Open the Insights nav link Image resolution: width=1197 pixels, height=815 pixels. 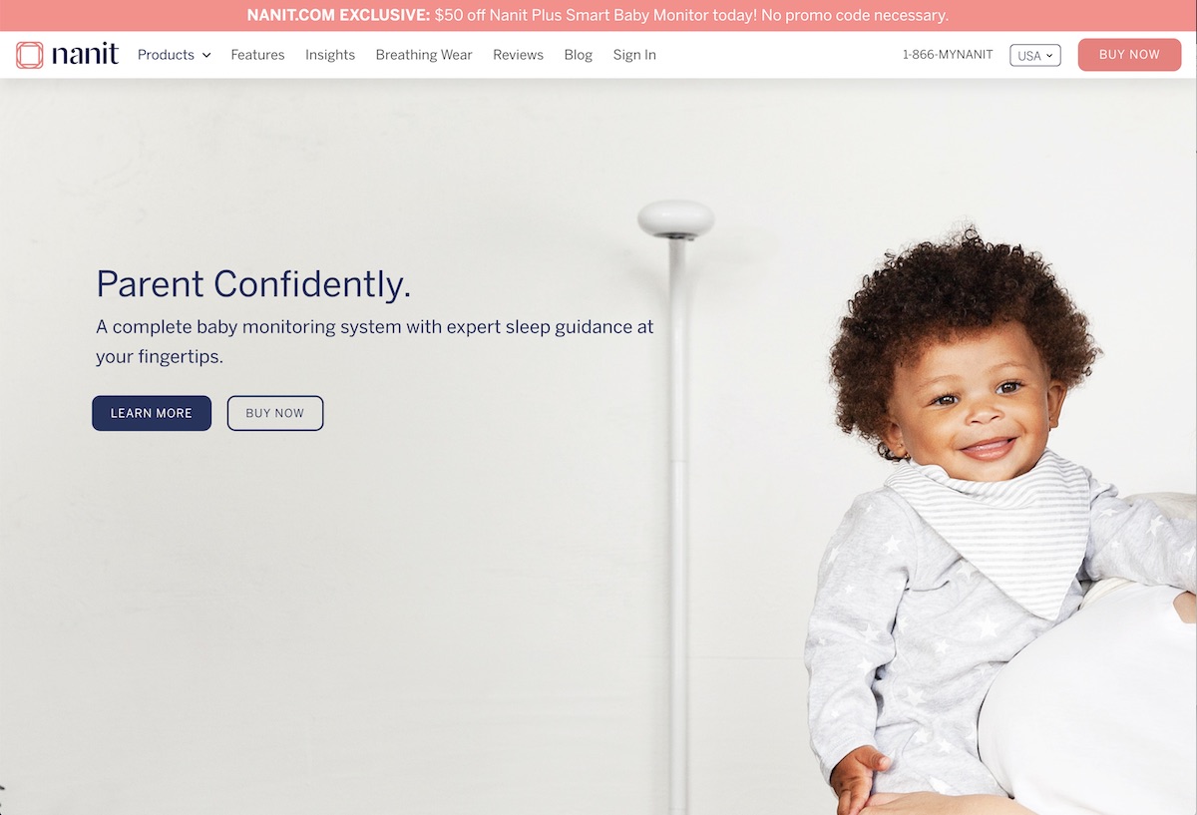(330, 55)
